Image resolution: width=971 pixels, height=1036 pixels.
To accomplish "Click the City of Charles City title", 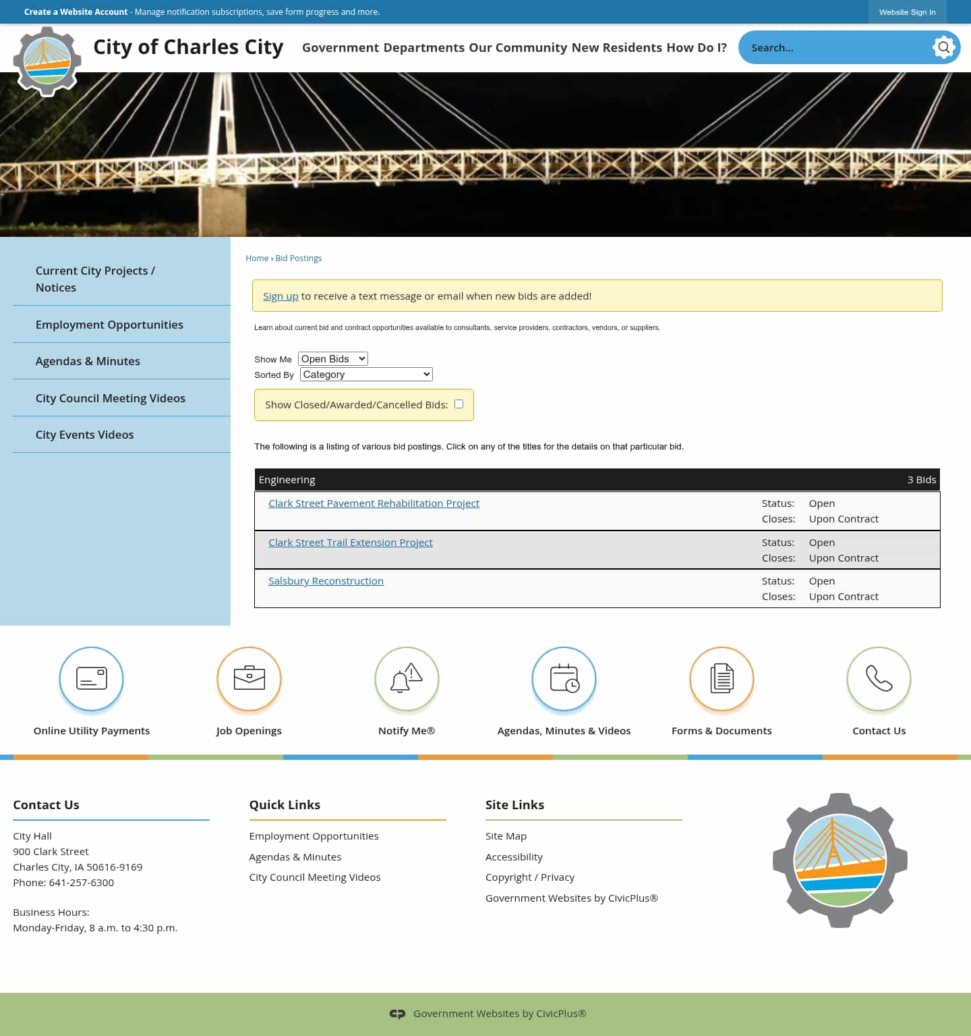I will pos(188,47).
